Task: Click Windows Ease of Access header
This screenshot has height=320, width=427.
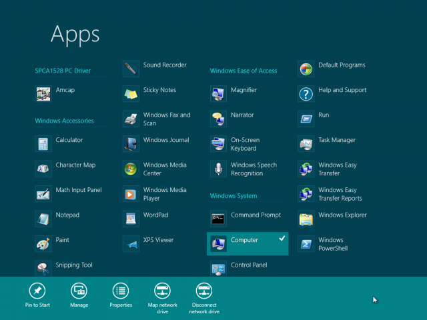Action: coord(244,71)
